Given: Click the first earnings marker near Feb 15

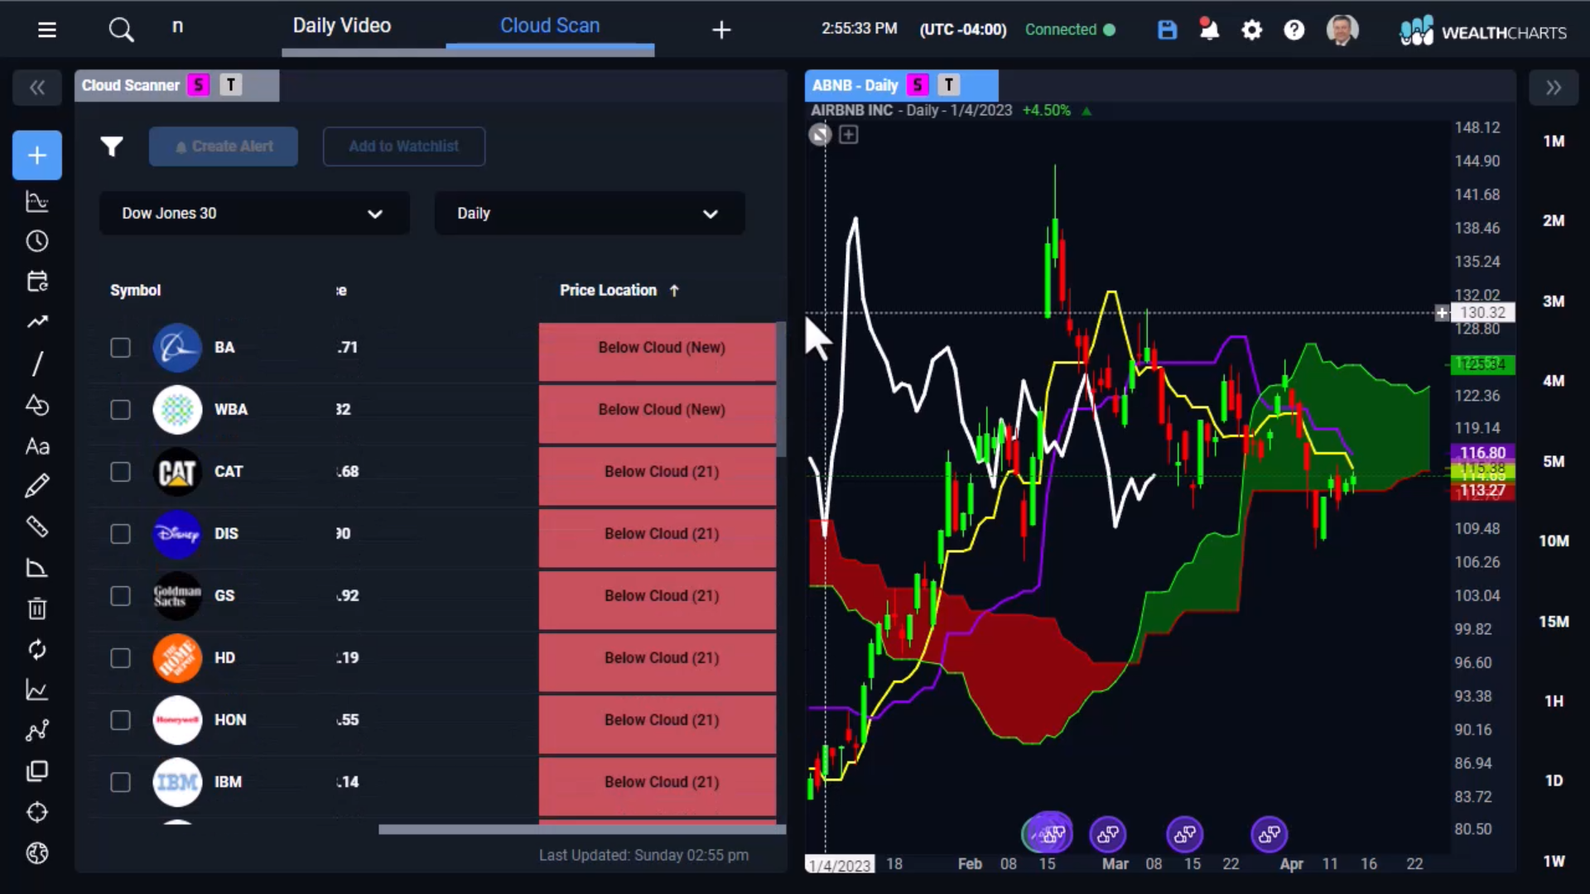Looking at the screenshot, I should coord(1048,834).
